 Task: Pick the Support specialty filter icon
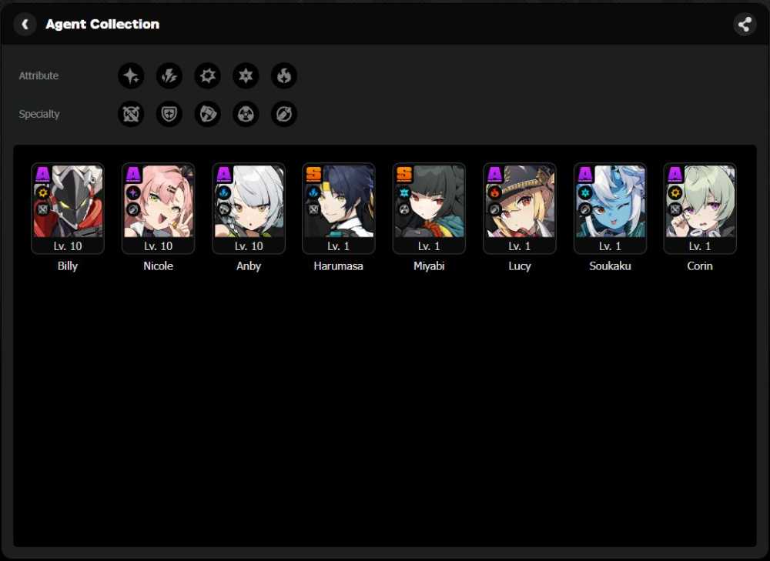coord(284,114)
